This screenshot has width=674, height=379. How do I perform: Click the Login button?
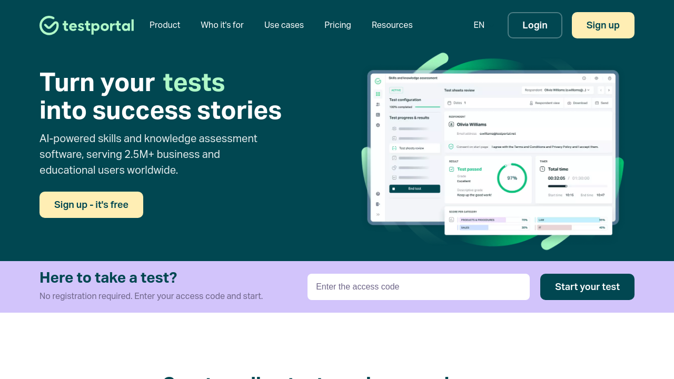click(x=534, y=25)
